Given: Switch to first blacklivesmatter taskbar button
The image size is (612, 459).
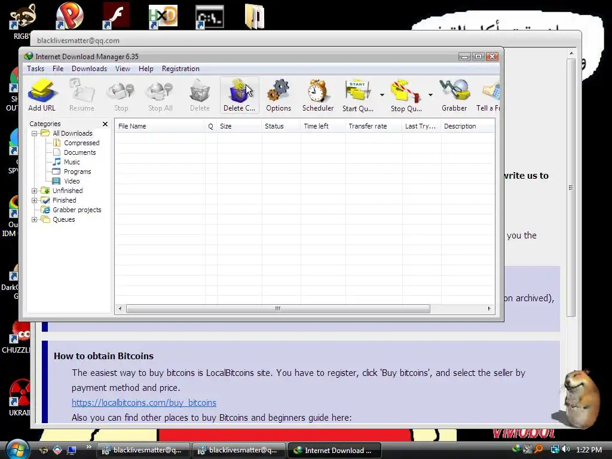Looking at the screenshot, I should click(143, 451).
